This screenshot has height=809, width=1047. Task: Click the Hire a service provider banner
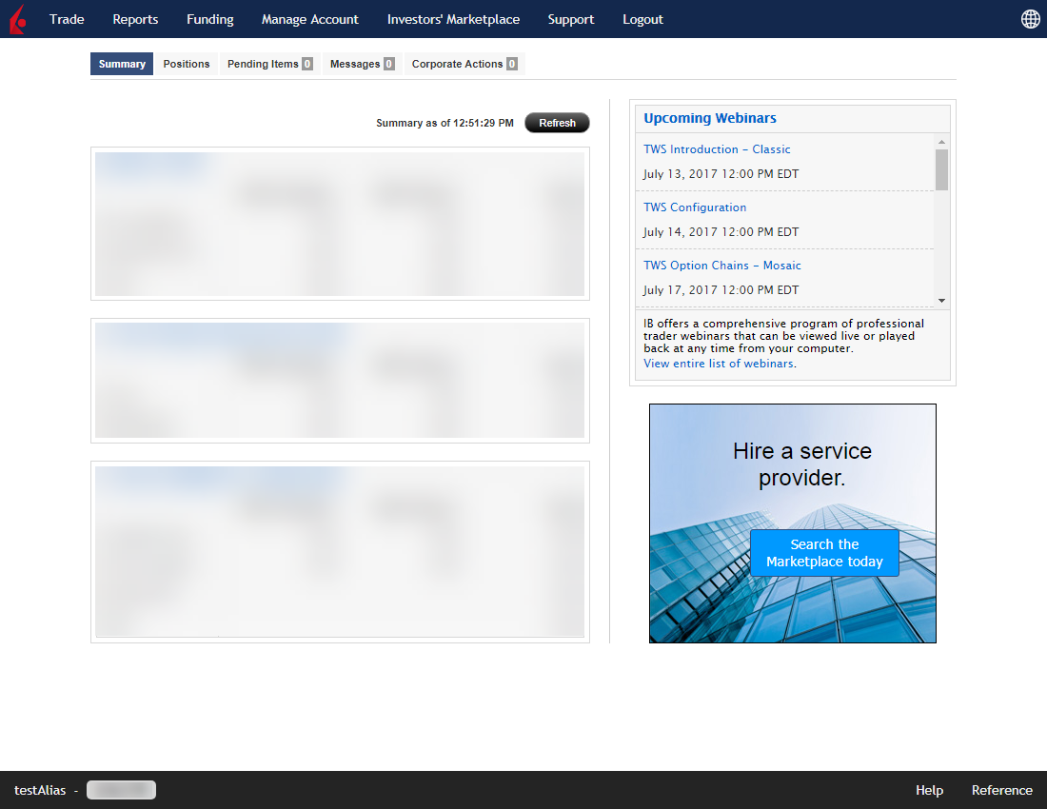pos(793,523)
